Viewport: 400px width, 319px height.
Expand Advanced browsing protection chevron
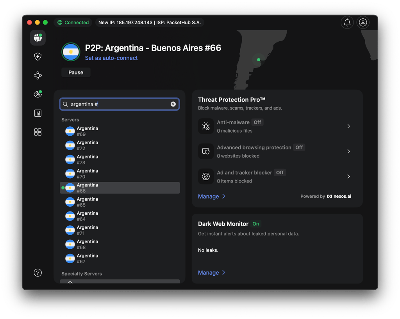pos(348,151)
